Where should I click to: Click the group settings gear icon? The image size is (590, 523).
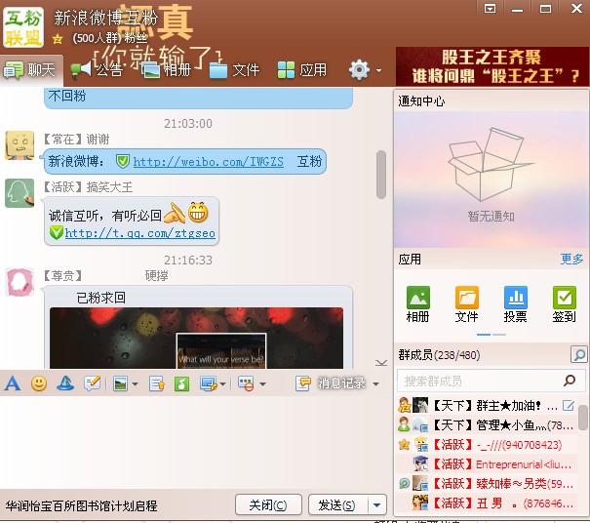point(359,69)
